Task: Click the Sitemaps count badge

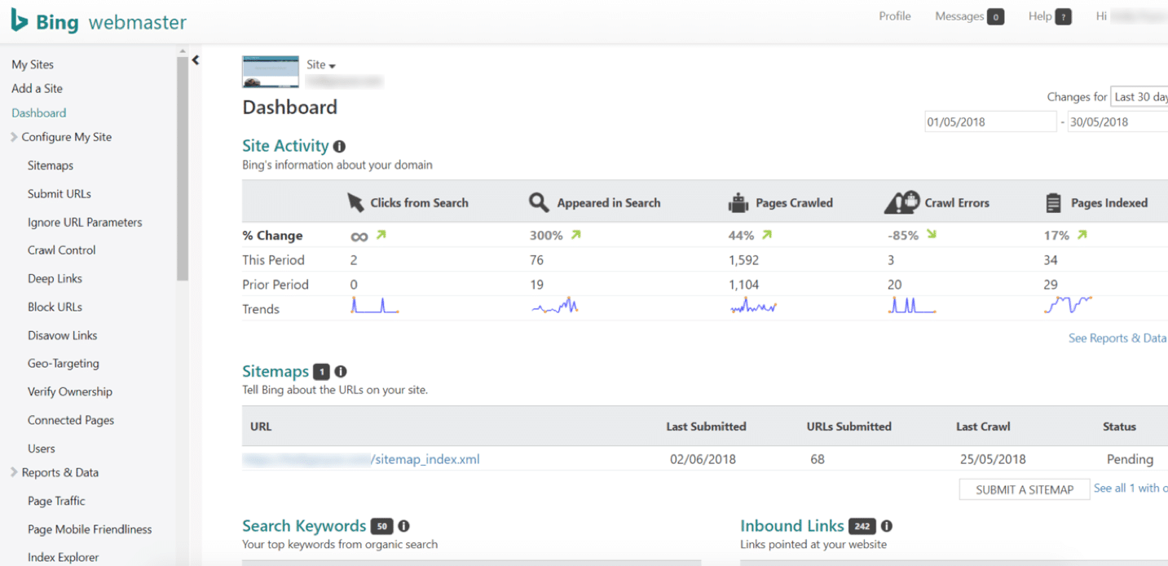Action: pos(322,372)
